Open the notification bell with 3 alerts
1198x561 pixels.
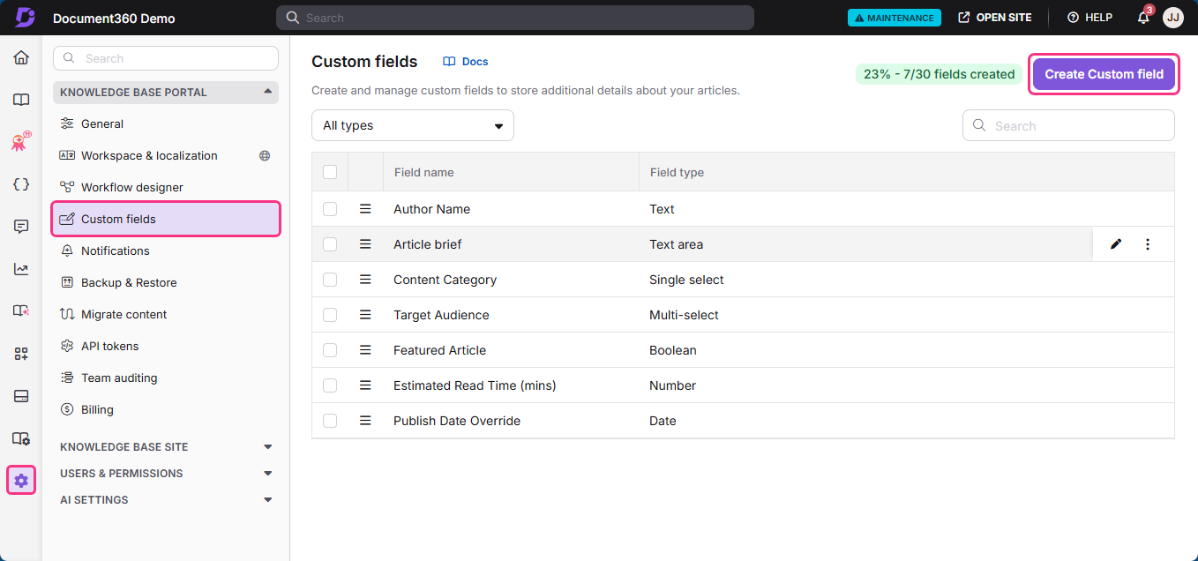point(1142,17)
